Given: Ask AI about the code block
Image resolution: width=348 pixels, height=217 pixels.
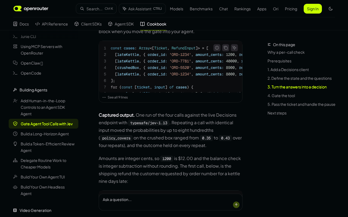Looking at the screenshot, I should [234, 48].
